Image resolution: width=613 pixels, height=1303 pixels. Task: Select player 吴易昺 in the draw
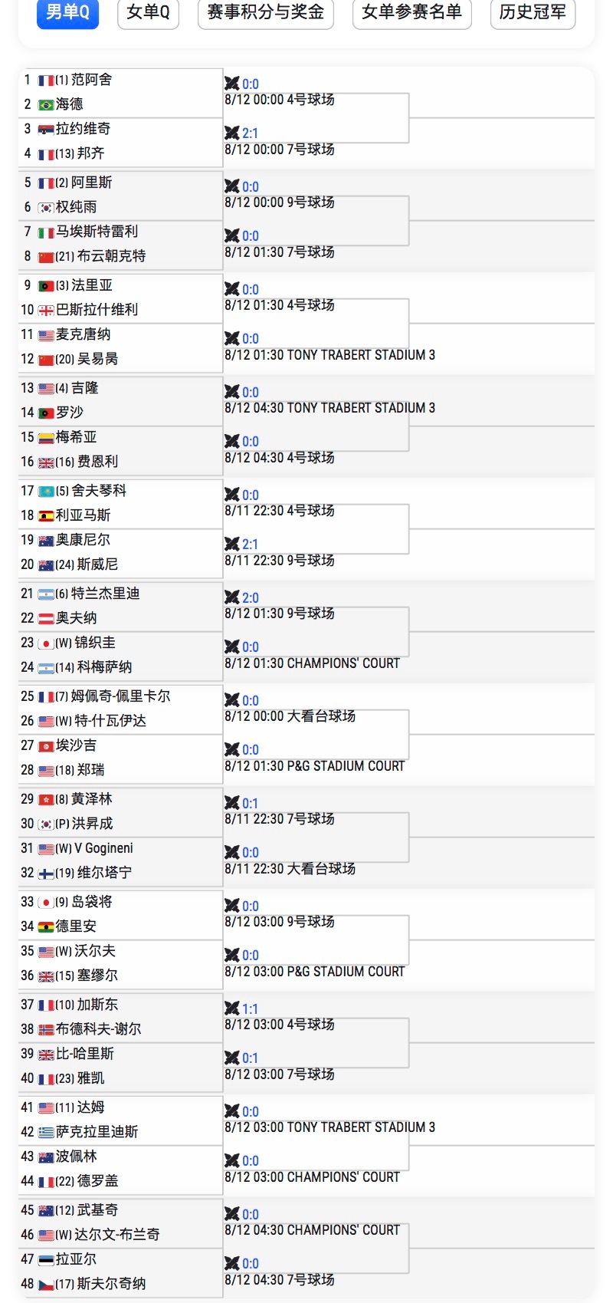97,359
